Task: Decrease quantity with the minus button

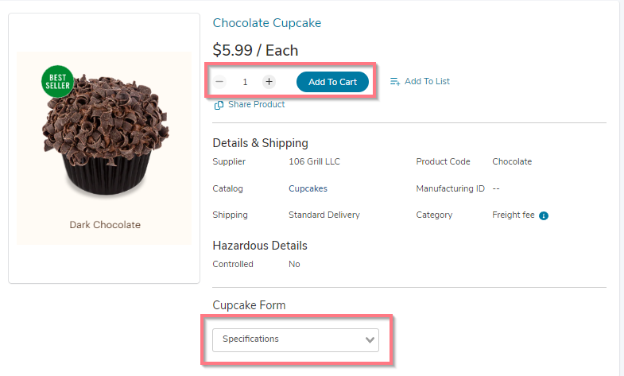Action: pos(219,82)
